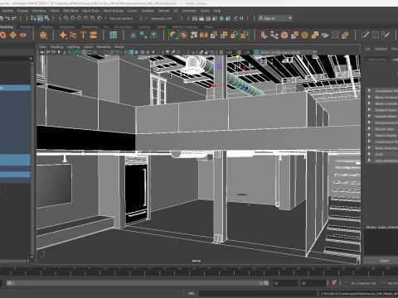Click the Redo arrow icon
398x298 pixels.
(14, 18)
